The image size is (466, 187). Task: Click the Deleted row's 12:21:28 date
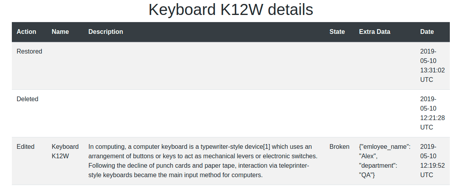tap(432, 118)
